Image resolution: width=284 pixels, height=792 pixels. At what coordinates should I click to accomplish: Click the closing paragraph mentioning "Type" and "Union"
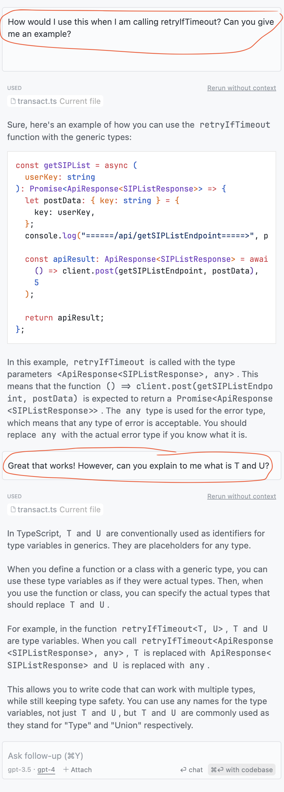pos(138,707)
